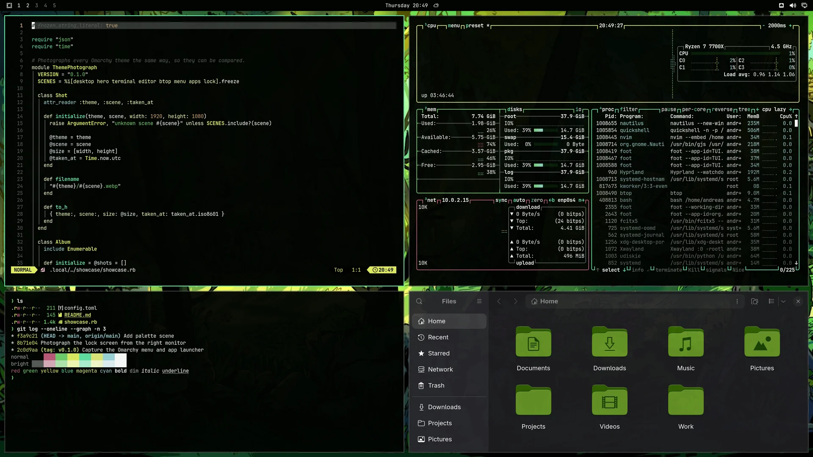Click README.md in terminal listing
Viewport: 813px width, 457px height.
tap(77, 315)
